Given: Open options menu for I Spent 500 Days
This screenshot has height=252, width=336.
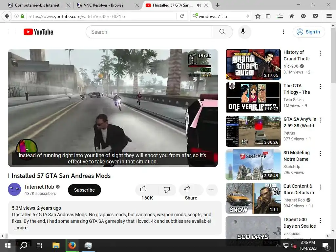Looking at the screenshot, I should point(320,220).
